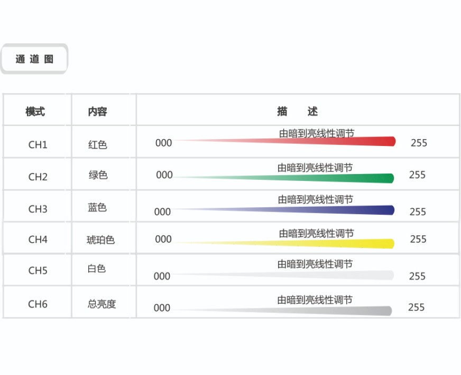Click the green gradient bar for CH2
The image size is (461, 375).
(338, 178)
